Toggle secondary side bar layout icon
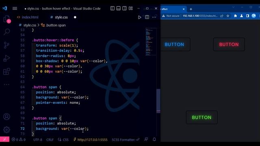The image size is (260, 146). pos(124,8)
